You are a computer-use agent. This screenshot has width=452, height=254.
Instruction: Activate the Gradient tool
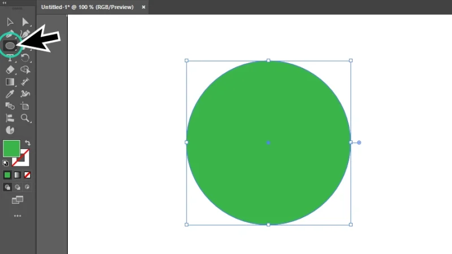10,82
